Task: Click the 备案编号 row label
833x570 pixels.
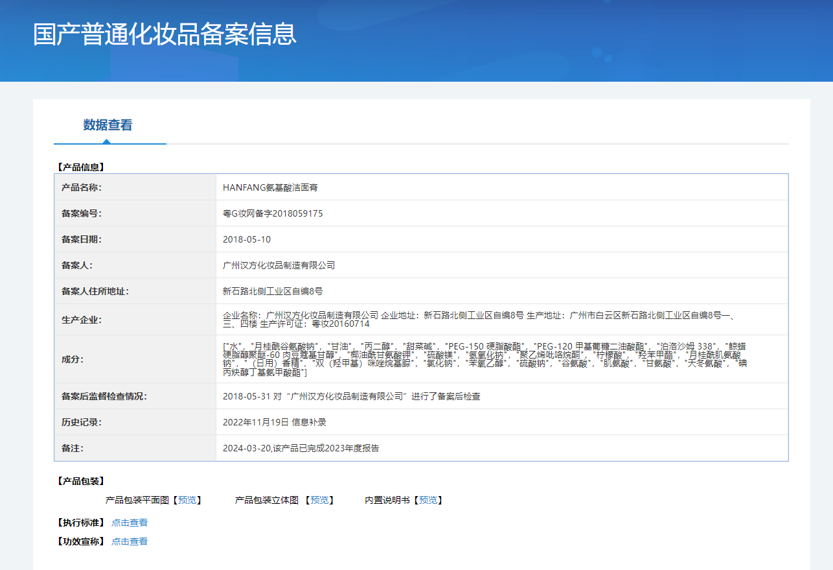Action: 82,213
